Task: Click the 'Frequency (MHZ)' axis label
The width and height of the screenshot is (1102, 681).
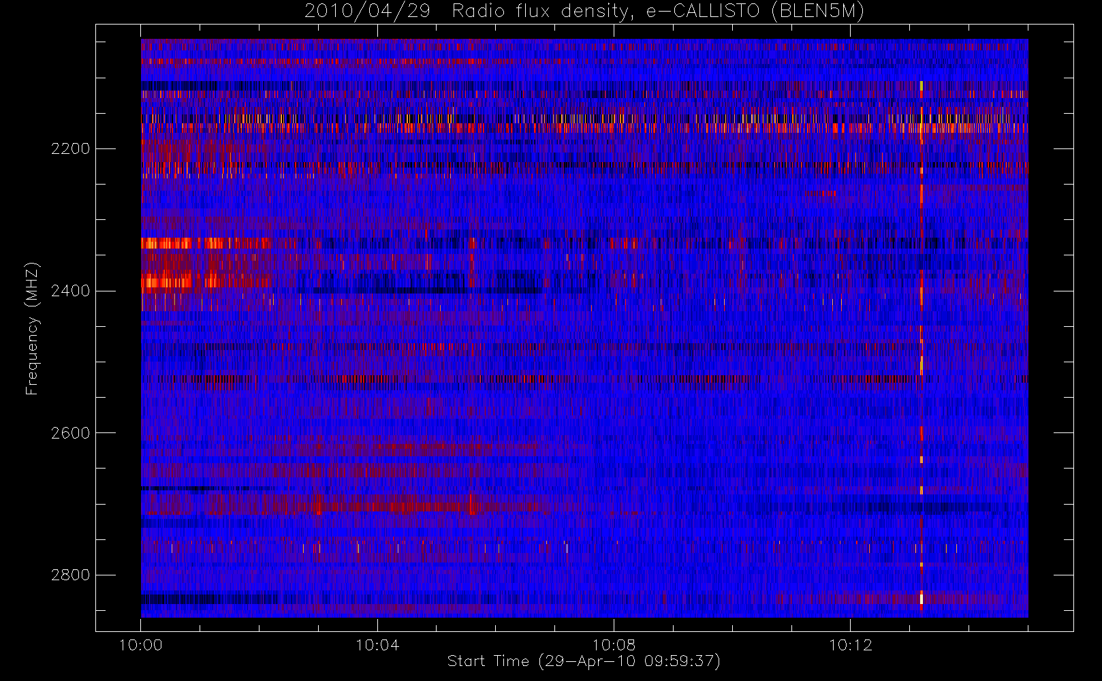Action: tap(32, 329)
